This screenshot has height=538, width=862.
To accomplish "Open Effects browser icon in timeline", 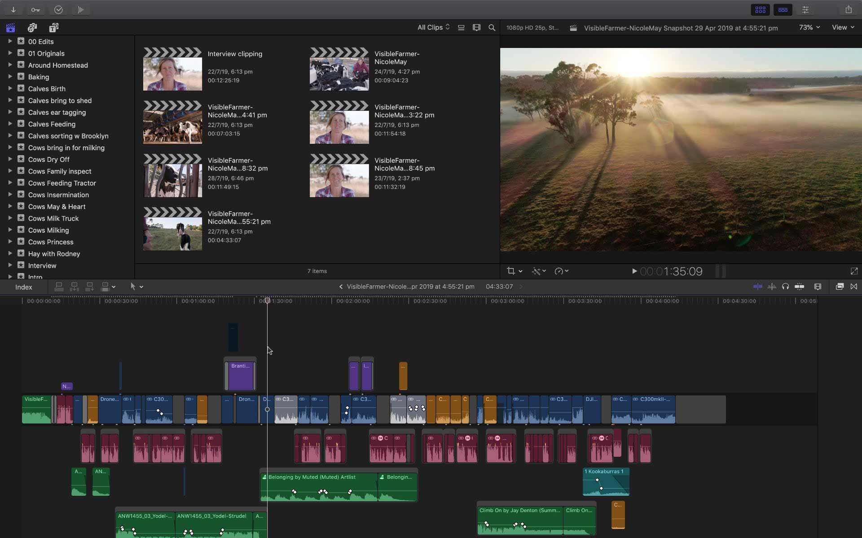I will 839,286.
